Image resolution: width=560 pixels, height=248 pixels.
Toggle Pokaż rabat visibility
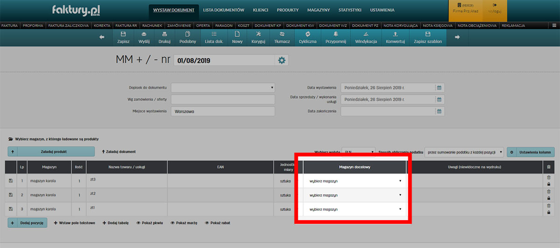[217, 223]
